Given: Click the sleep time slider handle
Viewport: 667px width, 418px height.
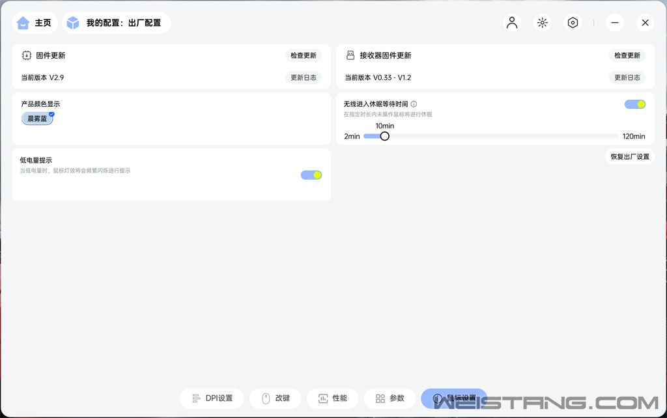Looking at the screenshot, I should point(384,136).
